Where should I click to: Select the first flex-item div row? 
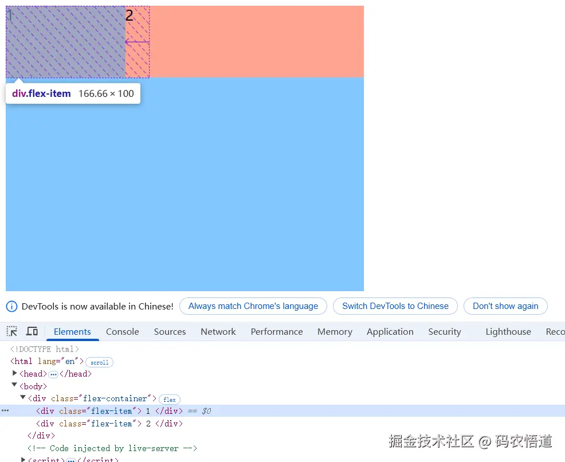(x=282, y=411)
